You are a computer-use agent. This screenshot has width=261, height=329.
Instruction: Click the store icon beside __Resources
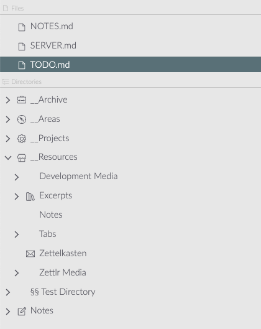pyautogui.click(x=22, y=158)
